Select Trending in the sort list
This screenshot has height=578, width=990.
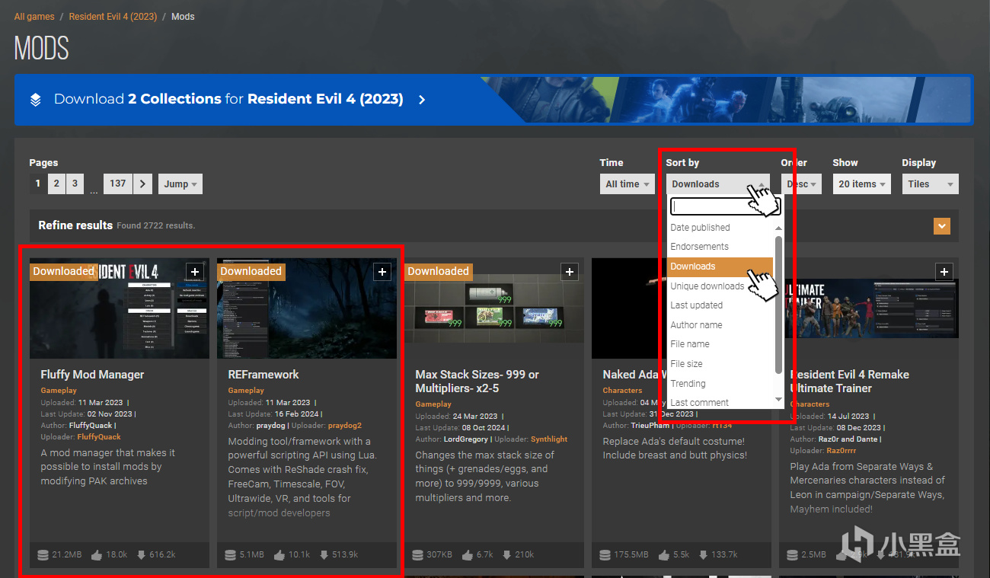tap(720, 384)
